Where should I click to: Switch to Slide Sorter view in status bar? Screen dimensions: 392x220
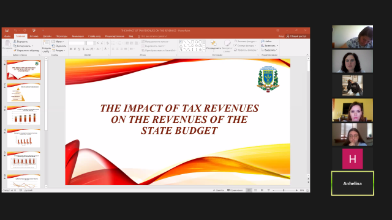click(x=255, y=190)
